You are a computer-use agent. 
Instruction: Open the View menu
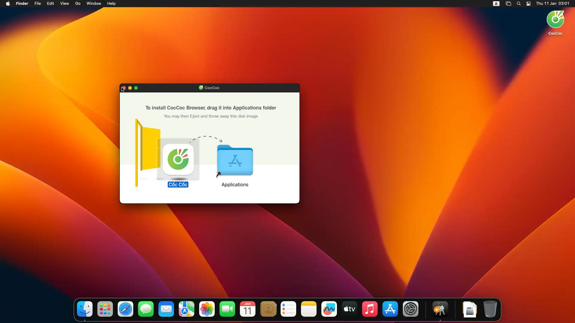pyautogui.click(x=64, y=4)
